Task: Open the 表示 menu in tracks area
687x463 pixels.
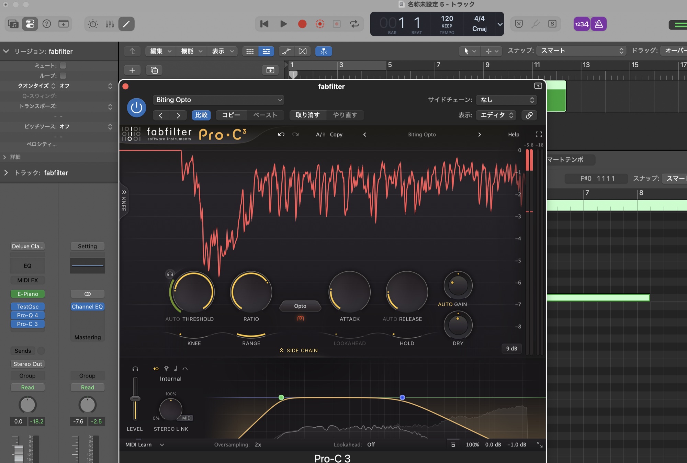Action: point(222,51)
